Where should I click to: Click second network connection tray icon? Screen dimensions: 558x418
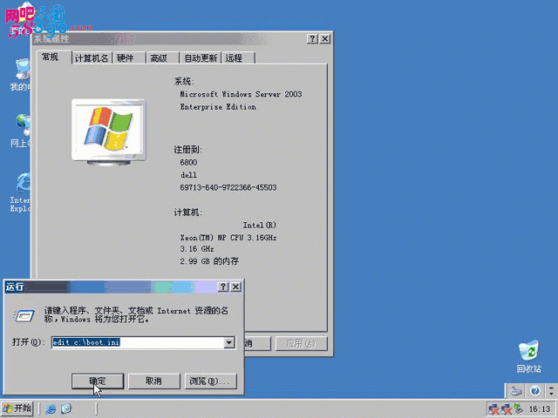pyautogui.click(x=506, y=409)
